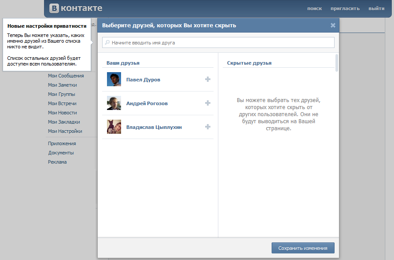Screen dimensions: 394x260
Task: Open Мои Сообщения in sidebar
Action: [66, 76]
